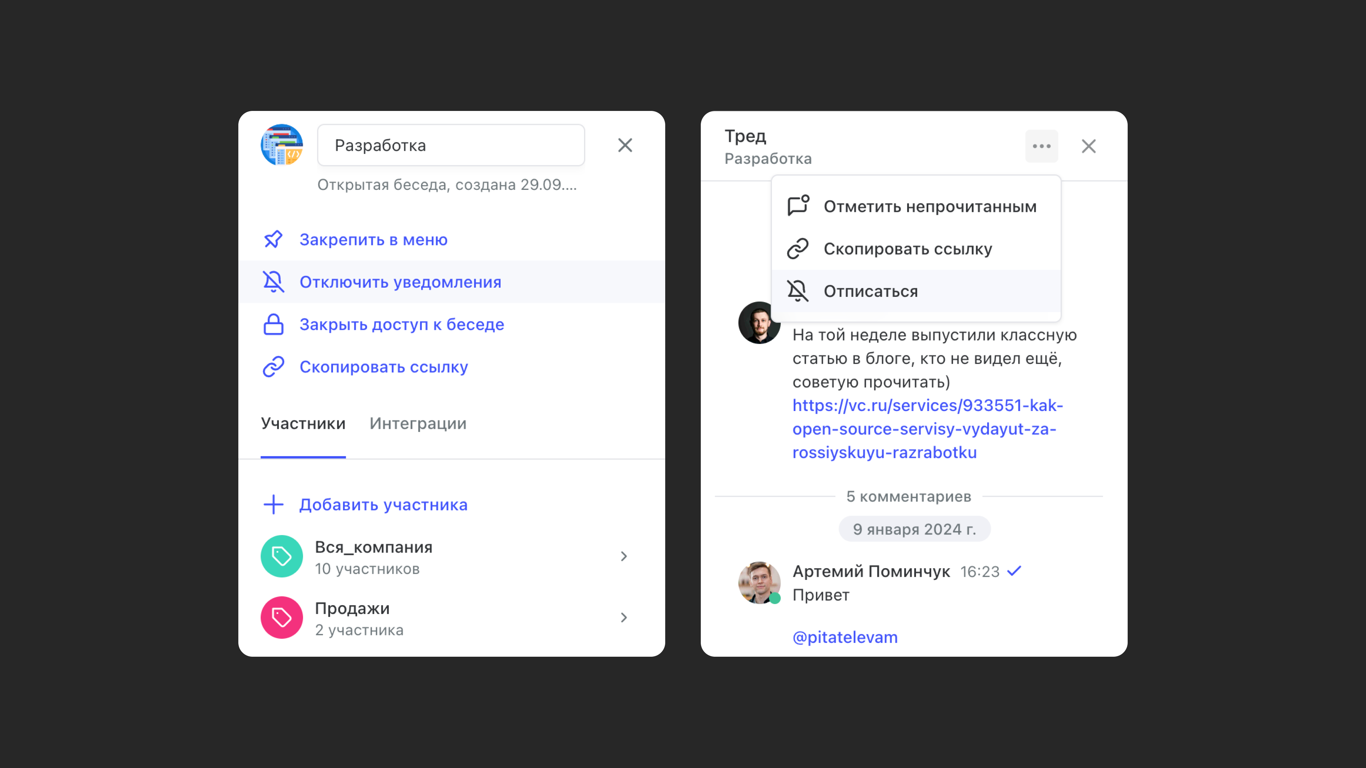Click the chain icon for Скопировать ссылку in the thread menu

coord(798,249)
